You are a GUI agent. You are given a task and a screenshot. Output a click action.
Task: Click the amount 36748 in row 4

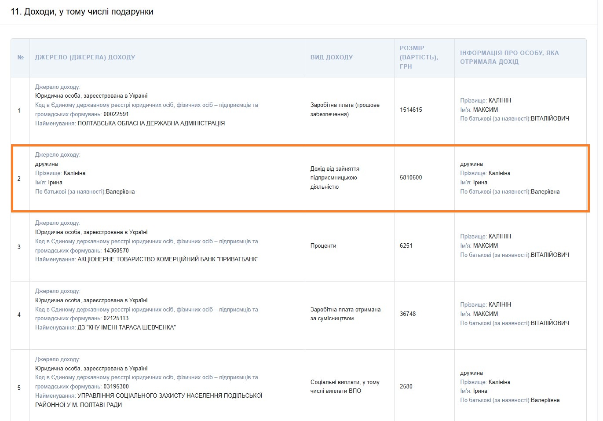[408, 314]
